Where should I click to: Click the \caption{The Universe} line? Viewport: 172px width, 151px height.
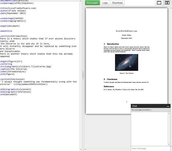point(13,69)
